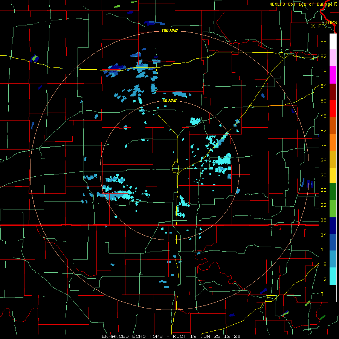Click the legend value 58
The image size is (339, 339).
324,71
